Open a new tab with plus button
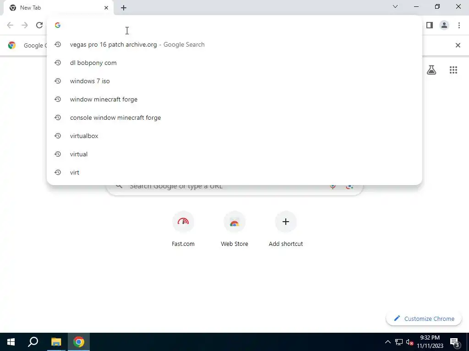This screenshot has height=351, width=469. (124, 8)
